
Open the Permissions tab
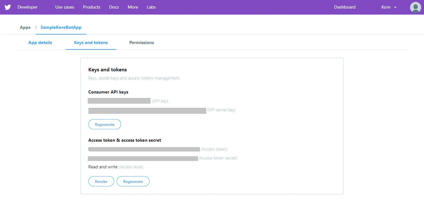[x=141, y=42]
